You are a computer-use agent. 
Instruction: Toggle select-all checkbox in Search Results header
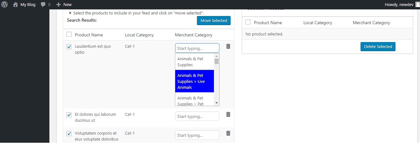click(x=69, y=35)
